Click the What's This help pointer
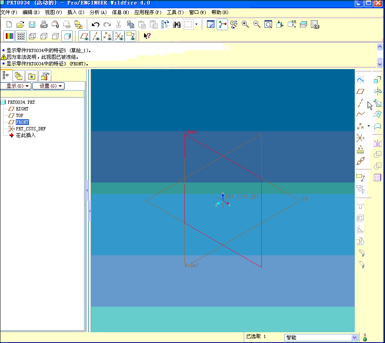 tap(147, 36)
